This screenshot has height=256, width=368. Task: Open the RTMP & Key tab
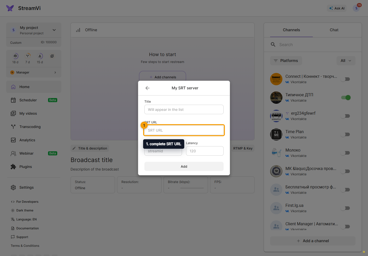(x=243, y=148)
